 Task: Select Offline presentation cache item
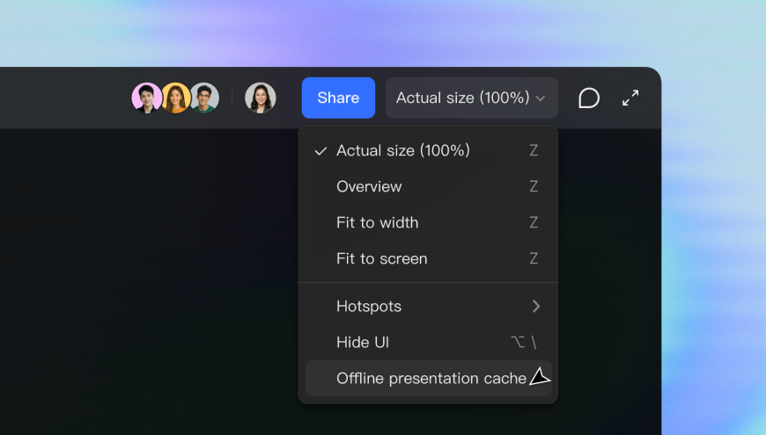click(x=428, y=379)
